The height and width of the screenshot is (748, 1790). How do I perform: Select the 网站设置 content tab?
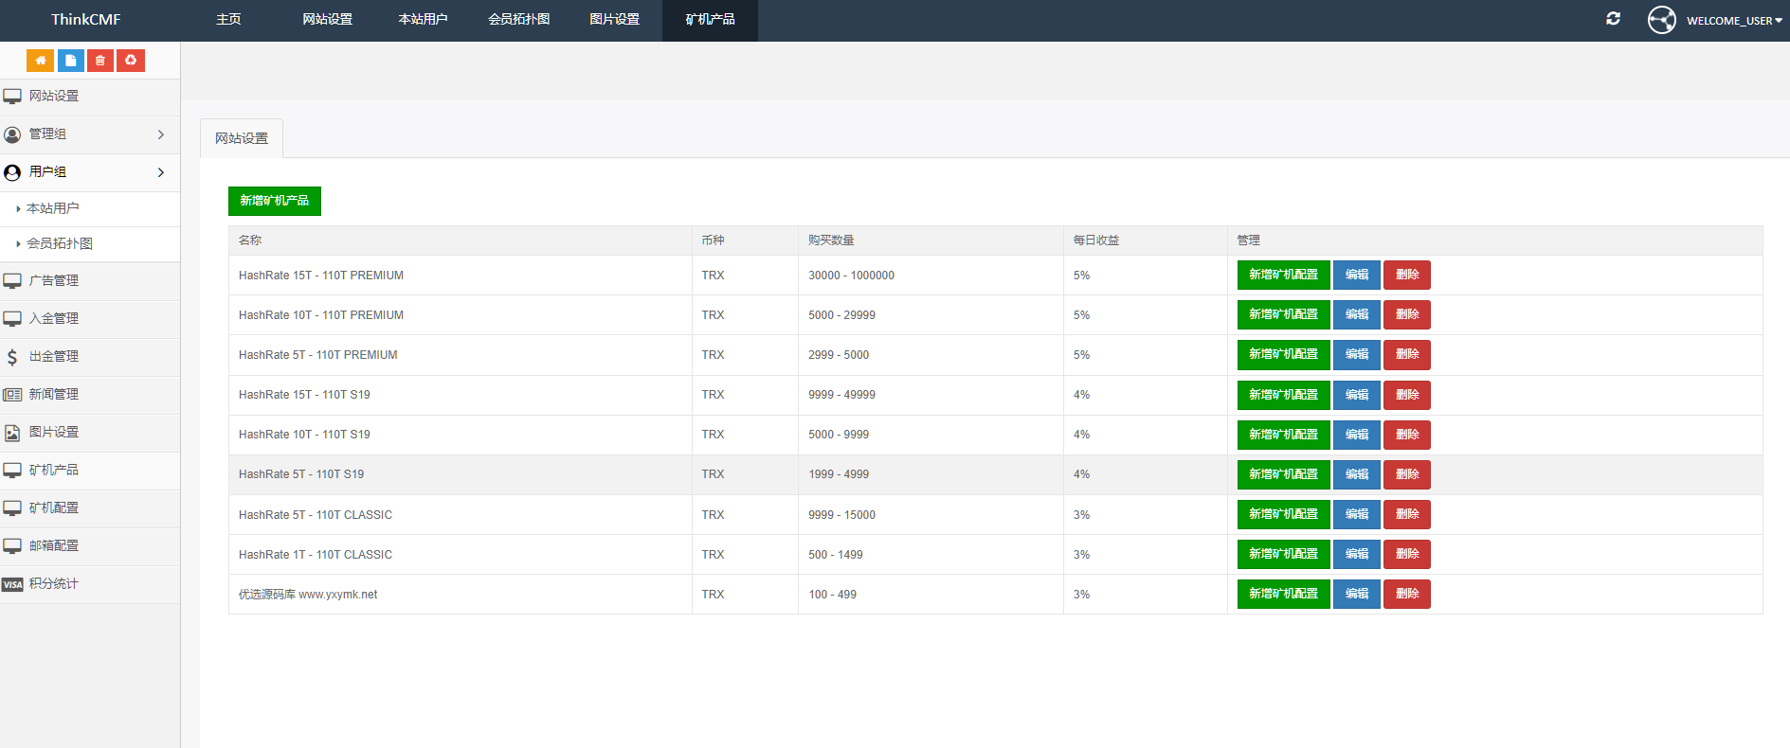pyautogui.click(x=242, y=138)
